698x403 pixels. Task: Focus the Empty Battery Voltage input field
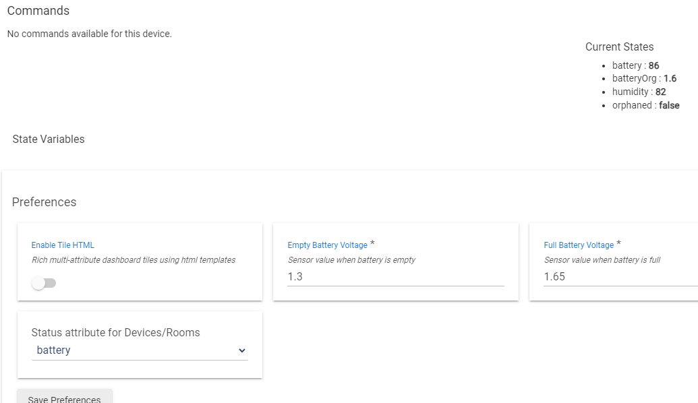[x=395, y=277]
